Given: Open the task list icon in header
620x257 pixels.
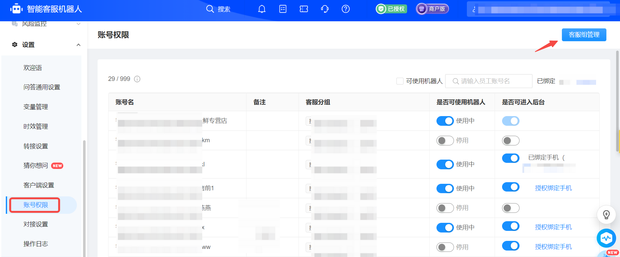Looking at the screenshot, I should [x=283, y=9].
